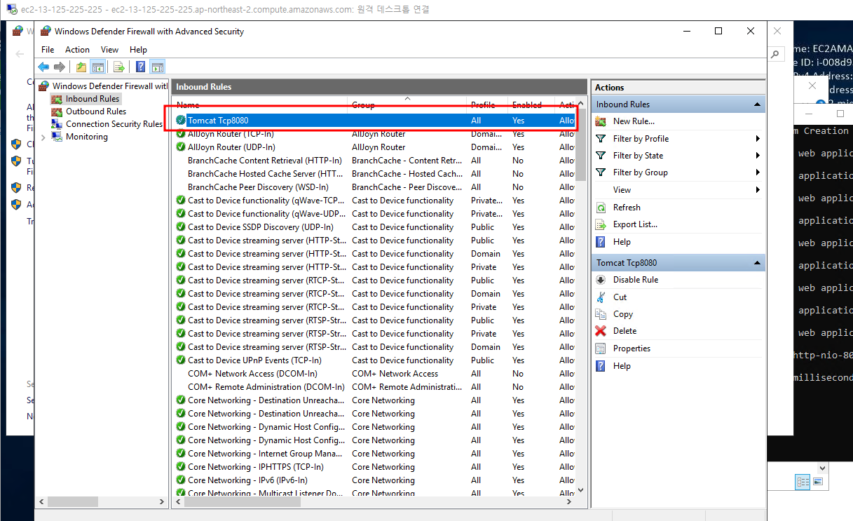Open the Filter by State submenu arrow
This screenshot has height=521, width=853.
click(x=758, y=156)
